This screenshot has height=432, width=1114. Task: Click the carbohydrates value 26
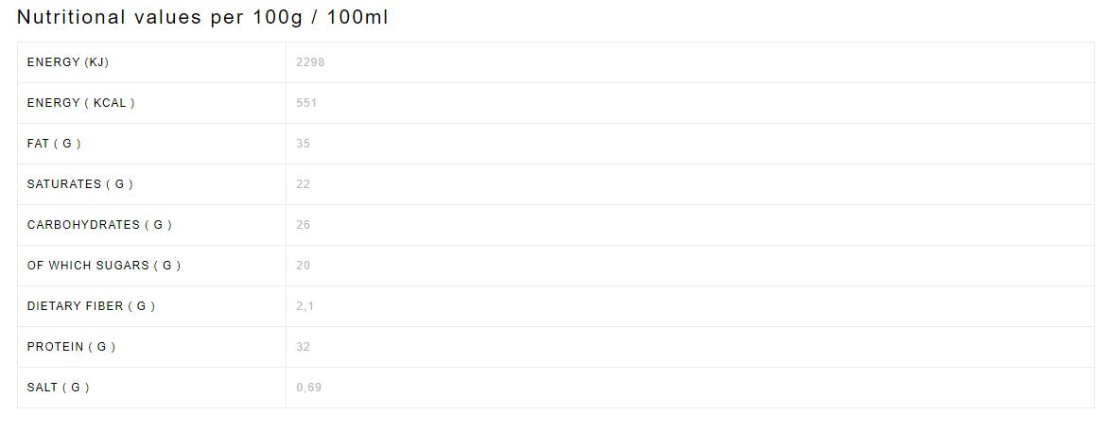click(x=304, y=225)
